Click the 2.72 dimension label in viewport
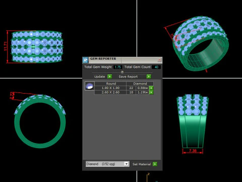242x182 pixels. click(x=12, y=96)
